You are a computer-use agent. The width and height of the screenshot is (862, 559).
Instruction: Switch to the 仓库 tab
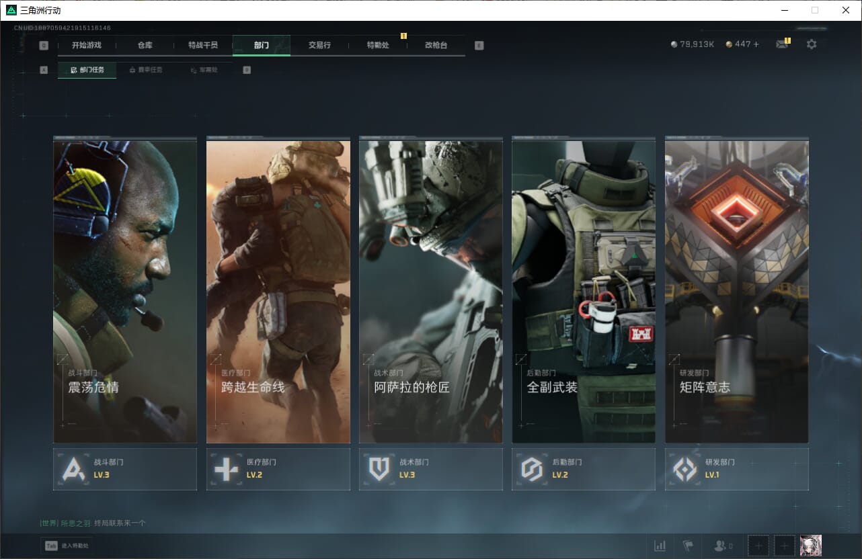point(145,46)
